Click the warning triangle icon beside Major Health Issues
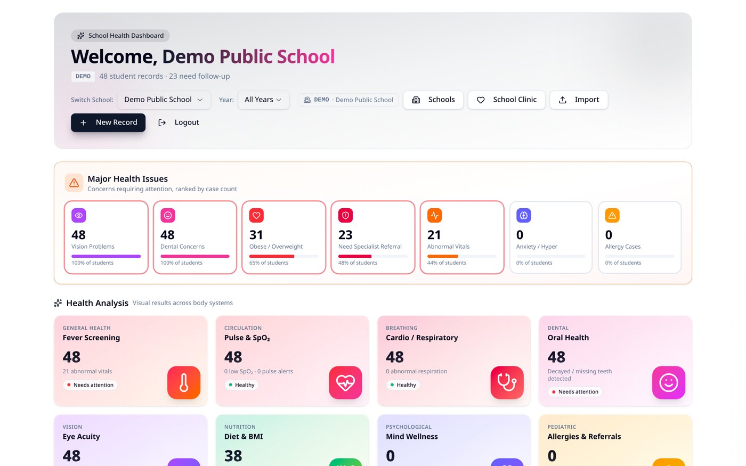 click(74, 183)
